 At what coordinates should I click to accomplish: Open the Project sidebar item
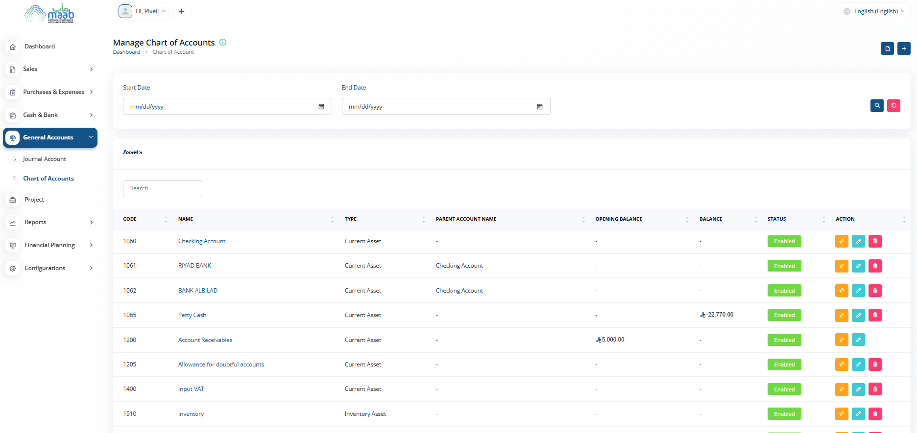(34, 200)
